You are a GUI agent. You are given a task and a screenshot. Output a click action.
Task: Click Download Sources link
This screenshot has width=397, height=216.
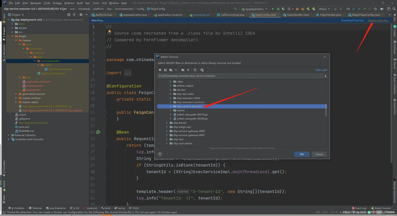(352, 20)
